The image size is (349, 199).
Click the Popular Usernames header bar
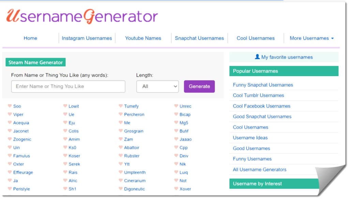pyautogui.click(x=284, y=71)
